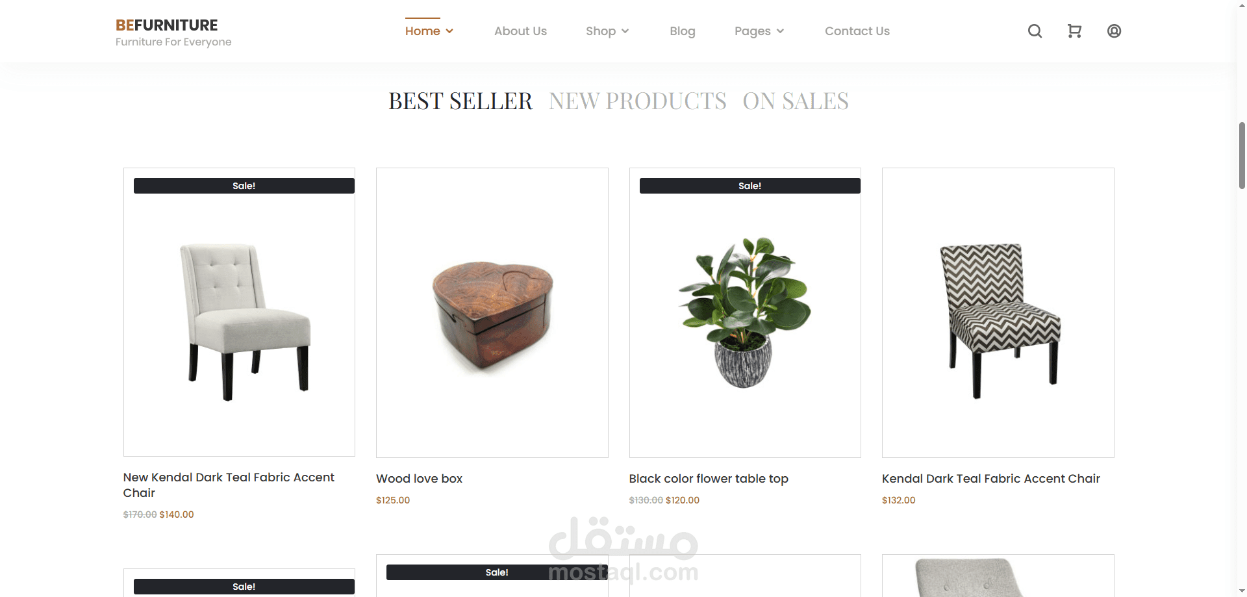Open the potted plant product image

[745, 312]
